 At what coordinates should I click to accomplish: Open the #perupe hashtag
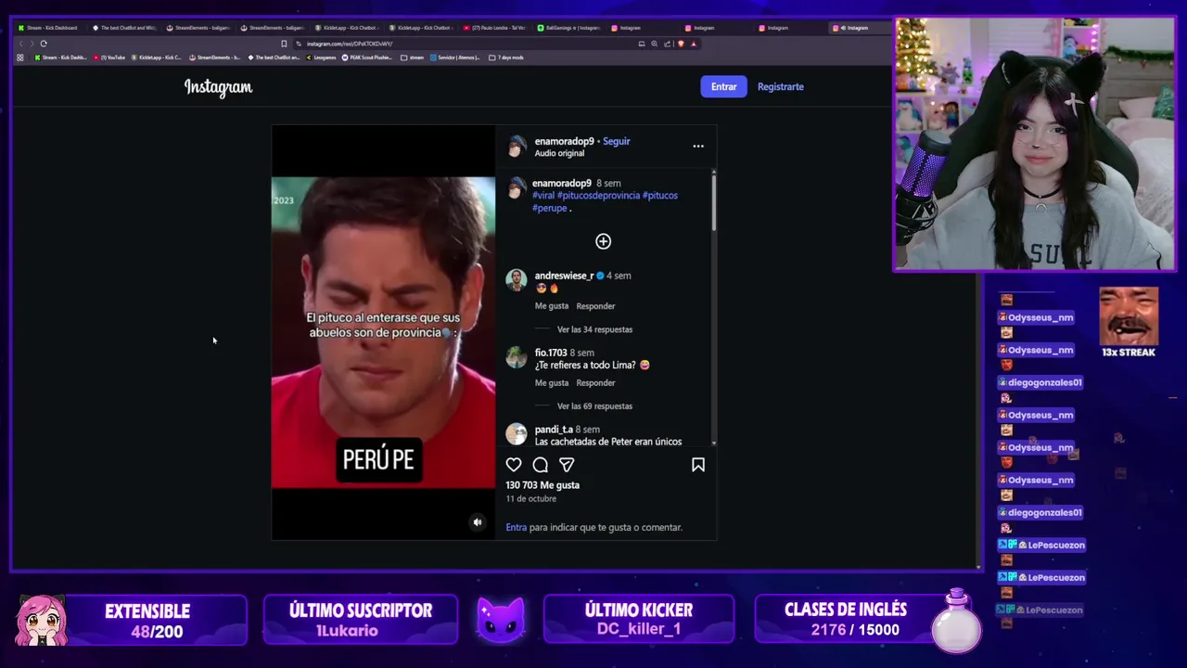(549, 208)
